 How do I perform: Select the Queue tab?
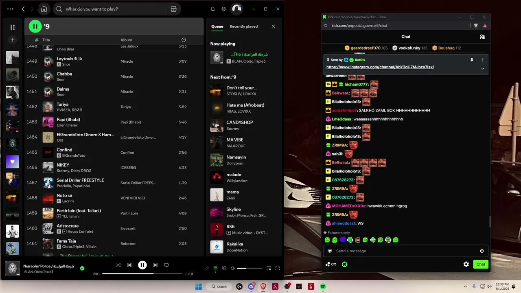[217, 26]
